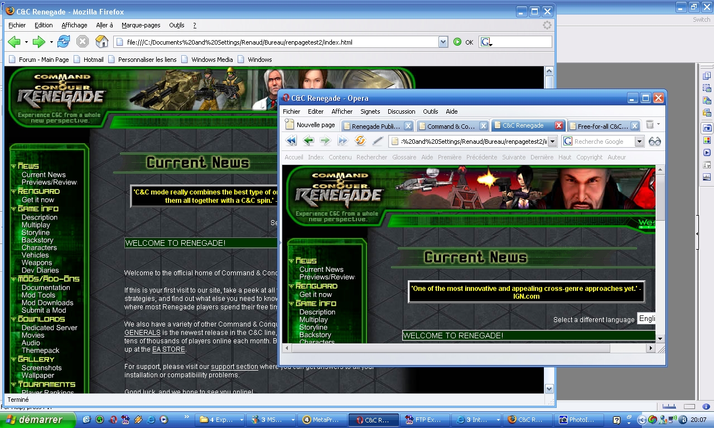Viewport: 714px width, 428px height.
Task: Click Opera glasses view icon
Action: [x=655, y=142]
